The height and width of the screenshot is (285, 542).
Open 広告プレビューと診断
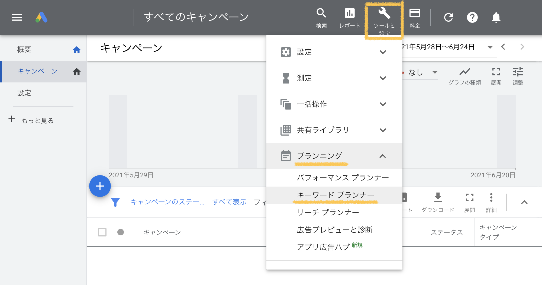[335, 230]
